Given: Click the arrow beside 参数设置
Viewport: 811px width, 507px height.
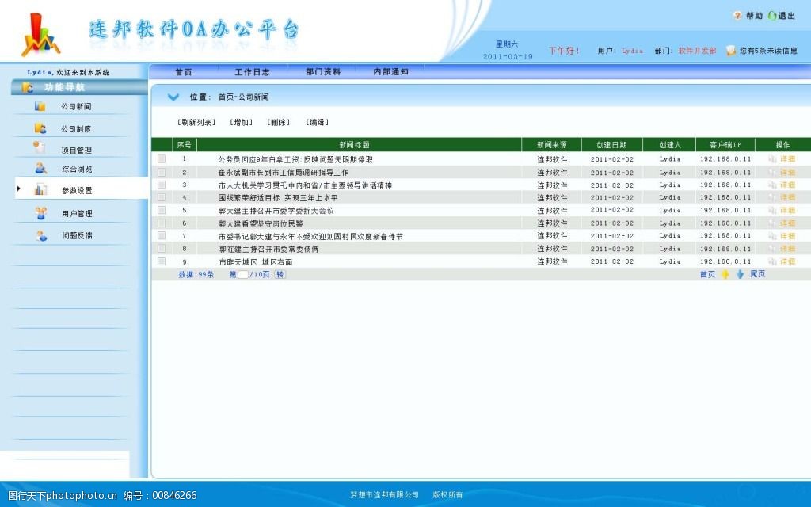Looking at the screenshot, I should pyautogui.click(x=18, y=189).
